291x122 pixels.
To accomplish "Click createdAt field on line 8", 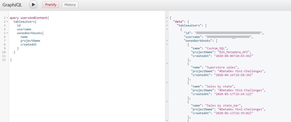I will point(29,44).
